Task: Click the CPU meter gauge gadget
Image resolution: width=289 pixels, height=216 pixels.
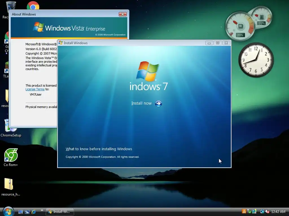Action: pyautogui.click(x=240, y=26)
